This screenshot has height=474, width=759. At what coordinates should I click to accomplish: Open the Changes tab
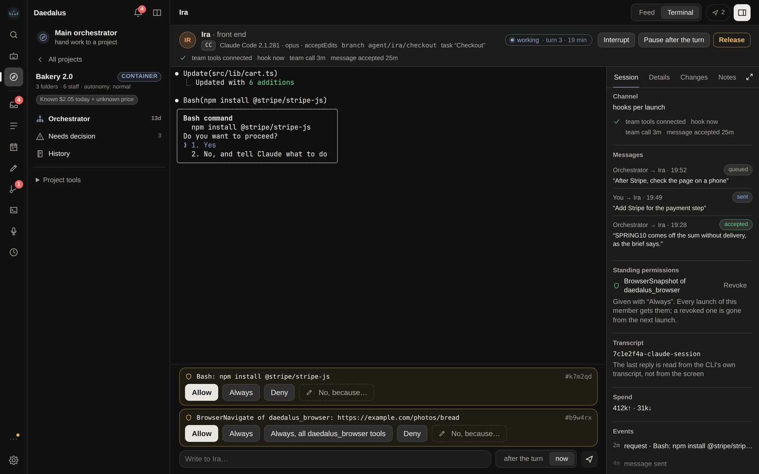[x=694, y=77]
